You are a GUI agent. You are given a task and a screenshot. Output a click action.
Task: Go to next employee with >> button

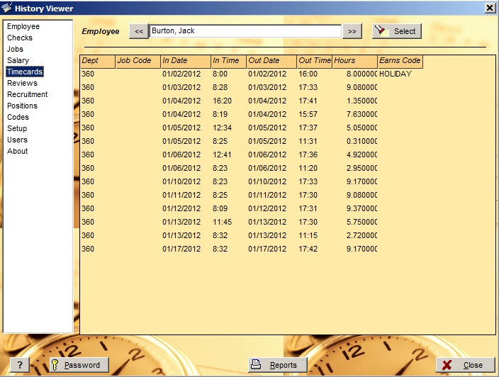point(352,31)
